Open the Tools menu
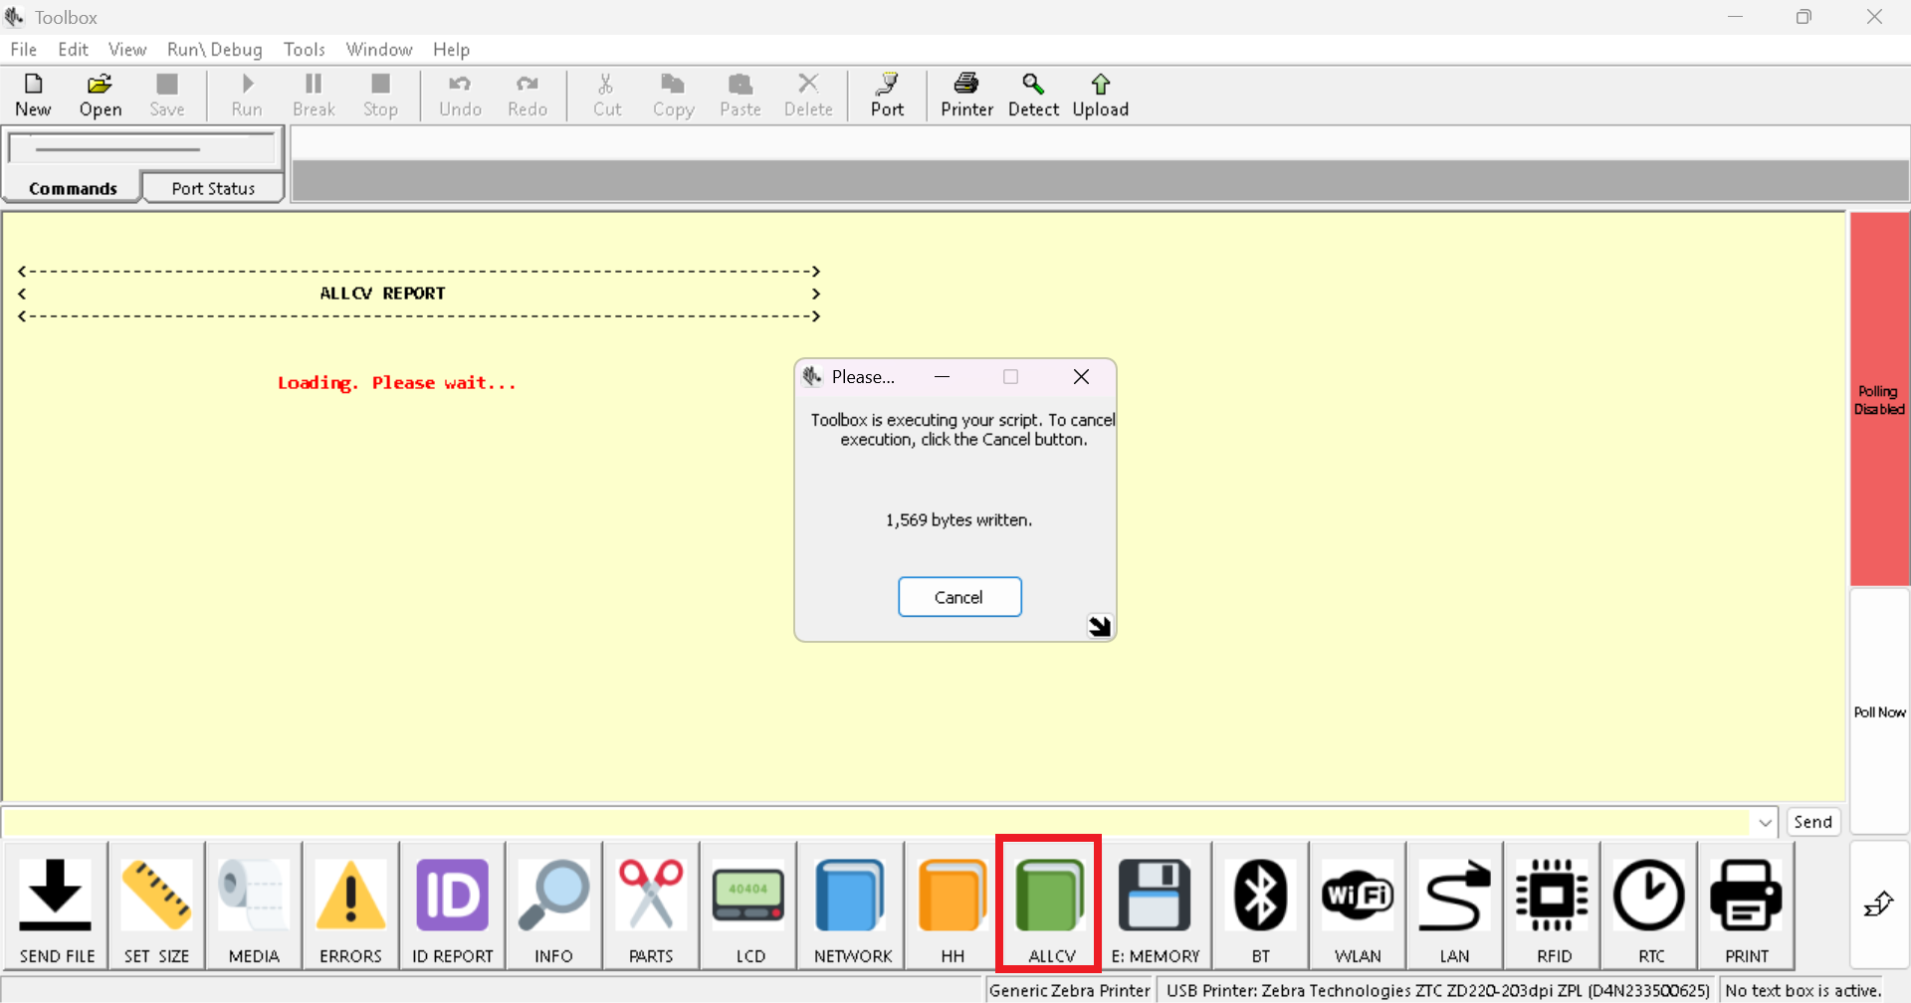Screen dimensions: 1911x1003 pos(304,49)
